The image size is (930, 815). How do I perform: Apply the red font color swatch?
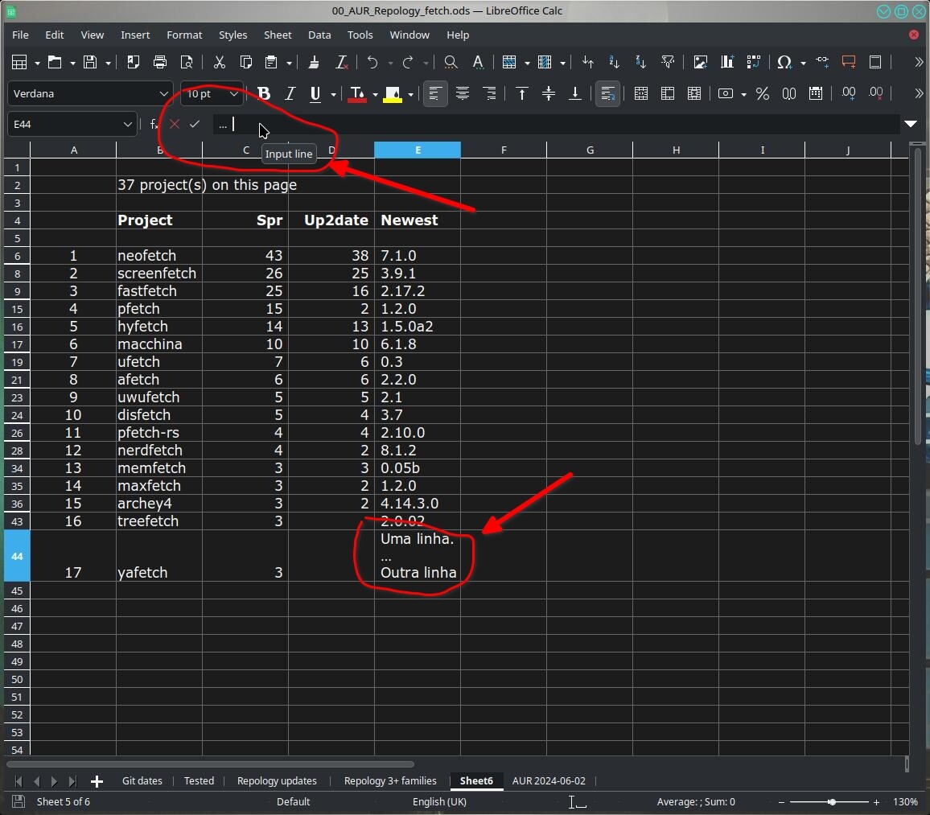357,93
